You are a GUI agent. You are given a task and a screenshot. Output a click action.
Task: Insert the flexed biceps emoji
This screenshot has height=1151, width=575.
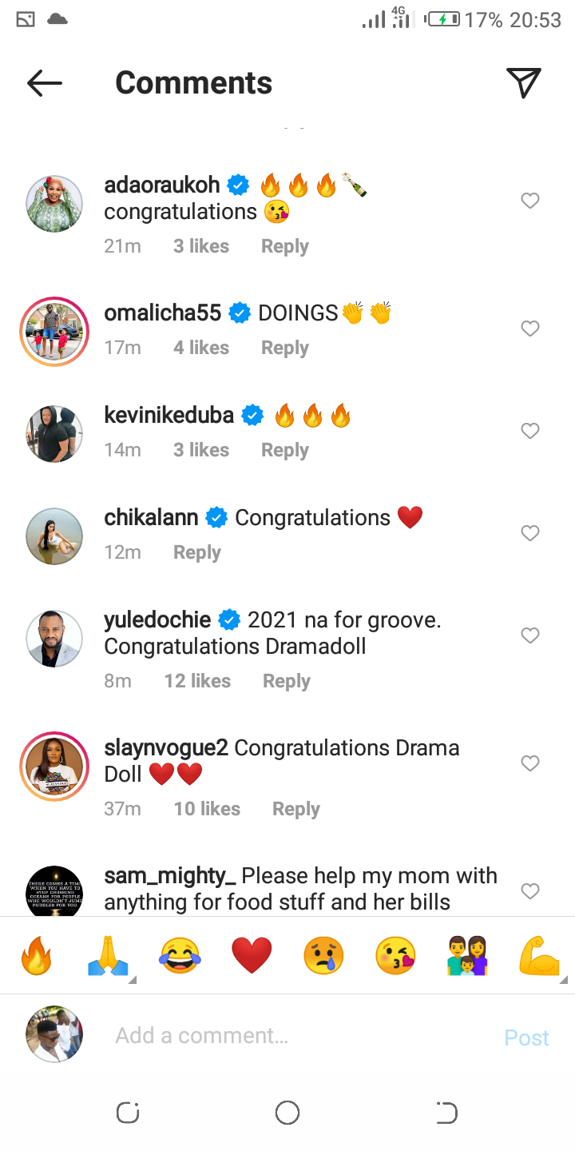(539, 956)
